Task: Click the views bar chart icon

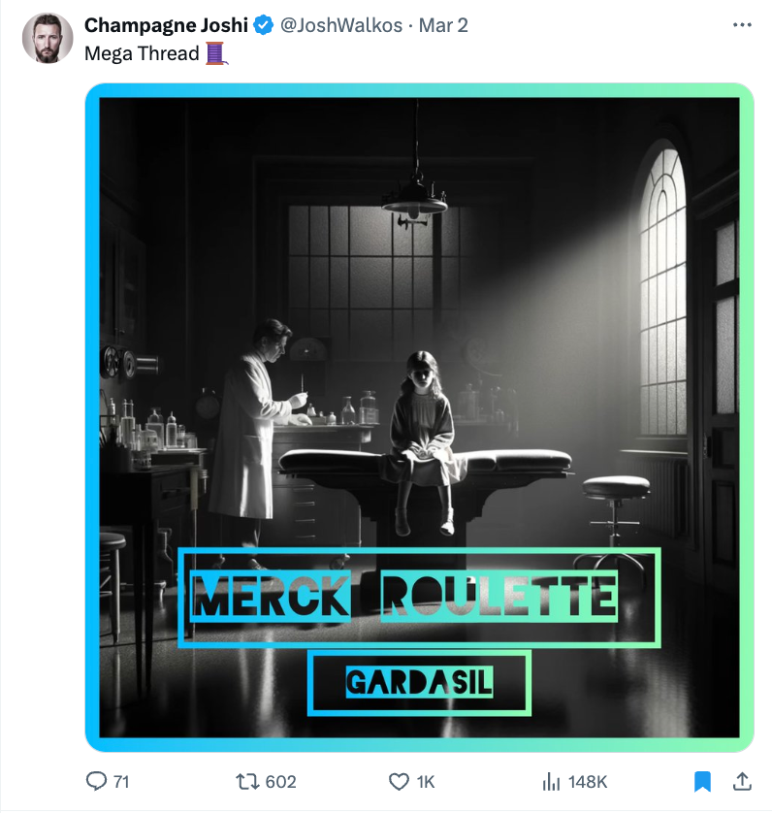Action: tap(552, 781)
